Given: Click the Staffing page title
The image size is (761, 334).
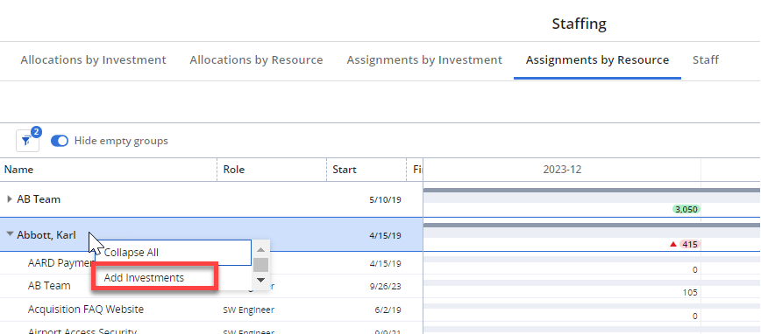Looking at the screenshot, I should pos(579,24).
